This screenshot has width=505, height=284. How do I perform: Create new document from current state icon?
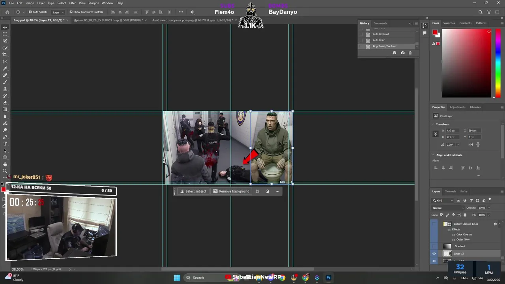pos(394,53)
